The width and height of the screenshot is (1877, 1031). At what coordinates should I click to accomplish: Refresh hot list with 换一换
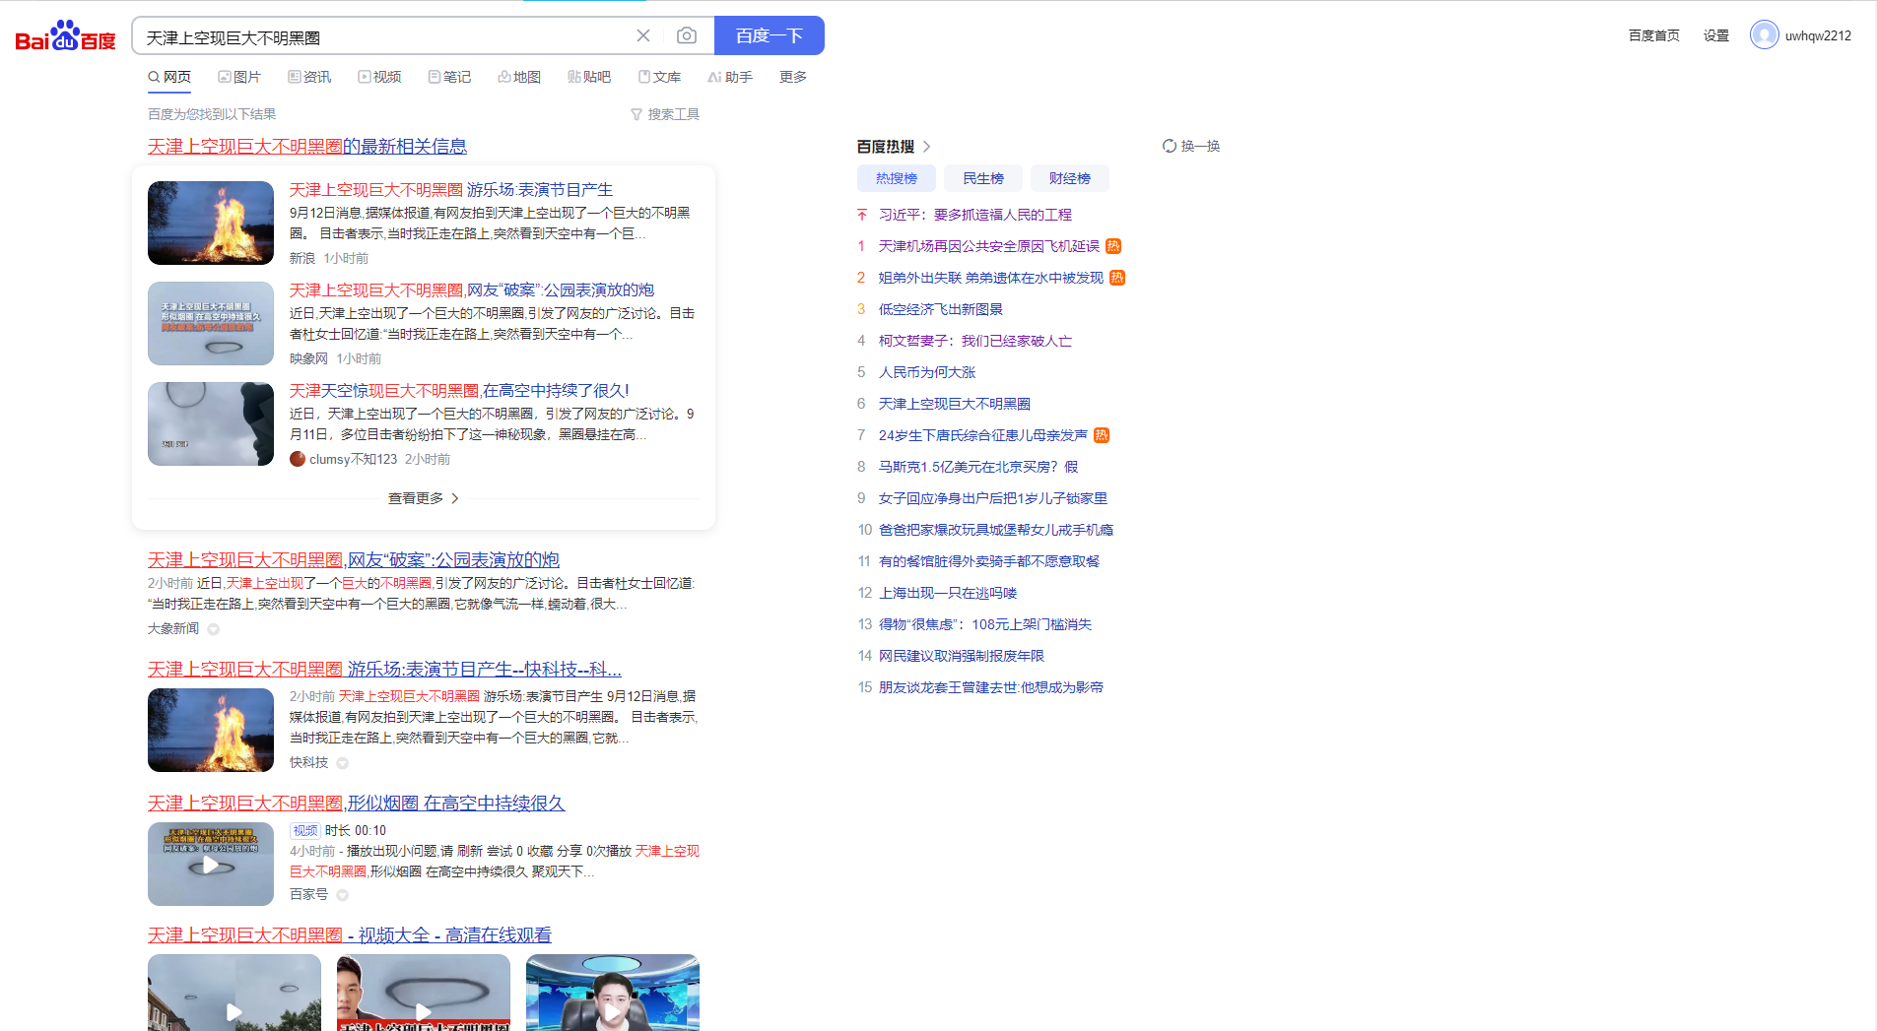coord(1191,146)
